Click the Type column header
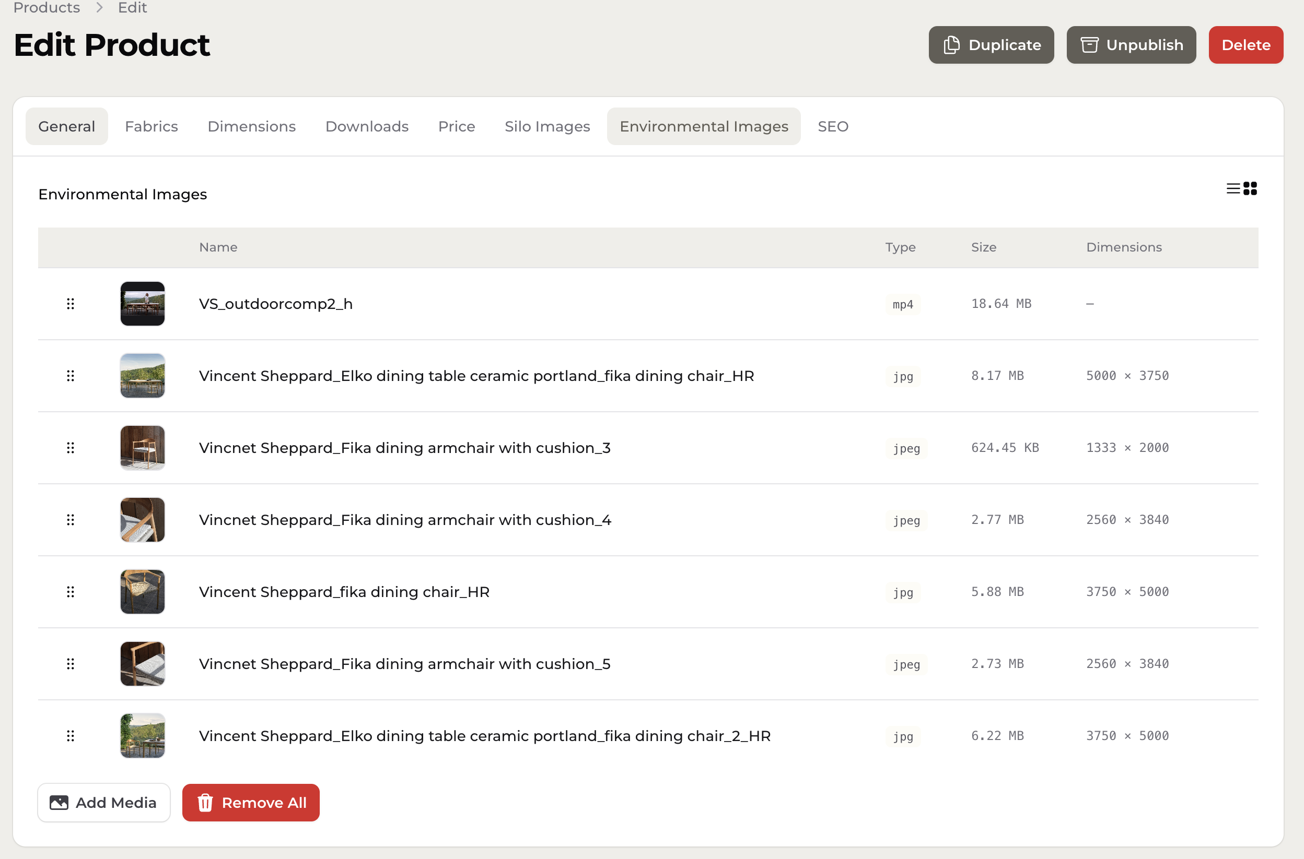This screenshot has height=859, width=1304. 900,247
